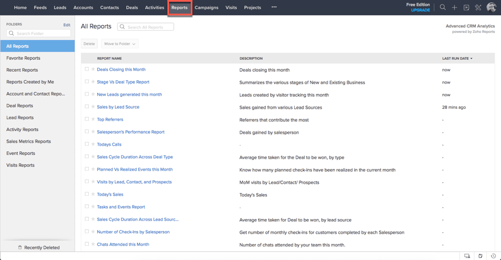This screenshot has width=501, height=260.
Task: Expand the Move to Folder dropdown
Action: tap(120, 44)
